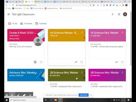136x102 pixels.
Task: Open the 4A Science gradebook icon
Action: pyautogui.click(x=76, y=62)
